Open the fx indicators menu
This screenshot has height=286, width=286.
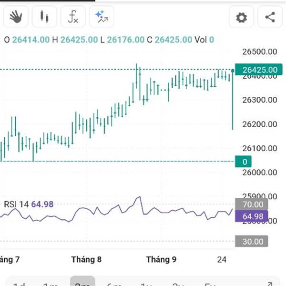(73, 18)
